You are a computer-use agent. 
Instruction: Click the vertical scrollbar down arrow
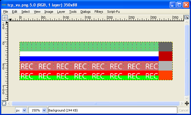[x=187, y=98]
